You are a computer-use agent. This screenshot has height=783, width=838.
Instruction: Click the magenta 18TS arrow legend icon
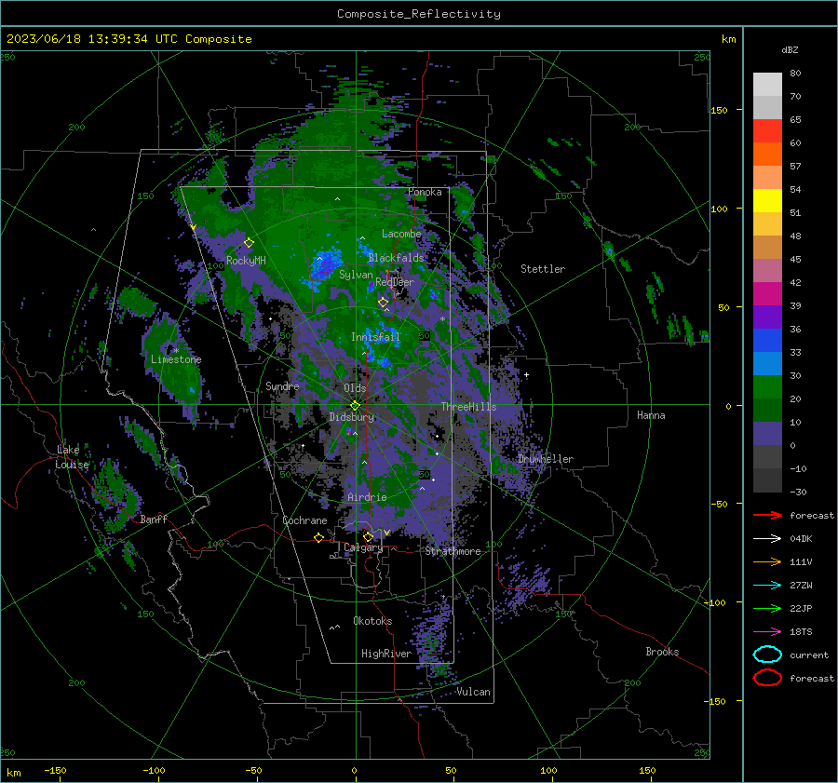(767, 632)
